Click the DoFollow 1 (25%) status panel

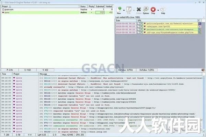pos(147,70)
